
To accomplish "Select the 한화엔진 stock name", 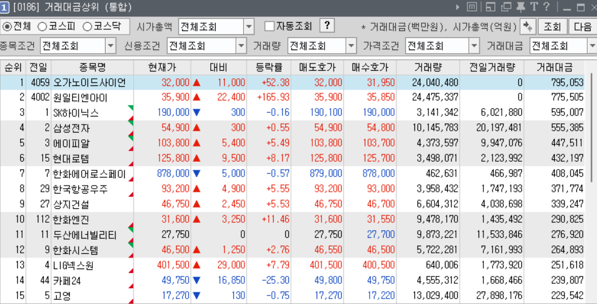I will [x=71, y=220].
